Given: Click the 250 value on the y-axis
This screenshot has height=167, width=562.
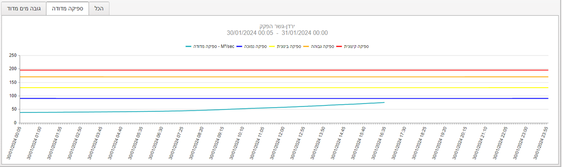Looking at the screenshot, I should click(x=12, y=55).
